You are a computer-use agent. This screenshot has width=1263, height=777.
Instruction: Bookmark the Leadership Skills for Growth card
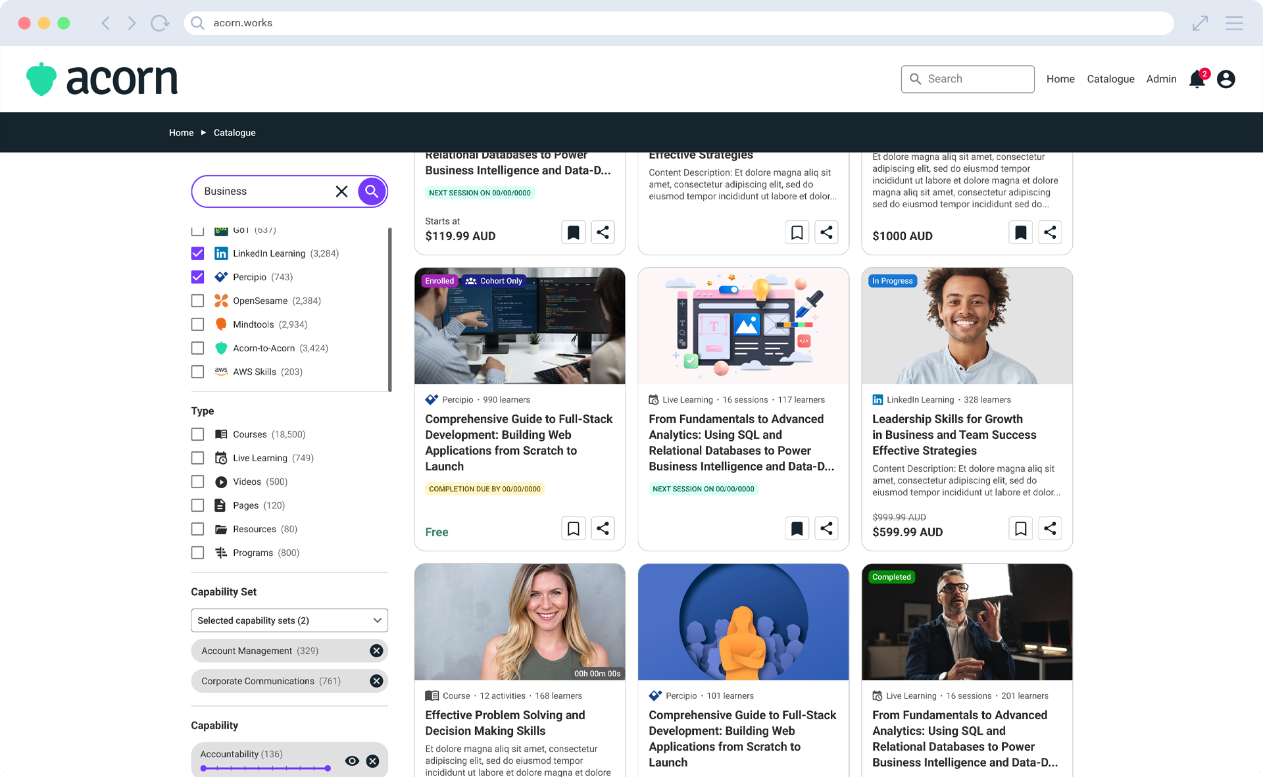(1020, 528)
